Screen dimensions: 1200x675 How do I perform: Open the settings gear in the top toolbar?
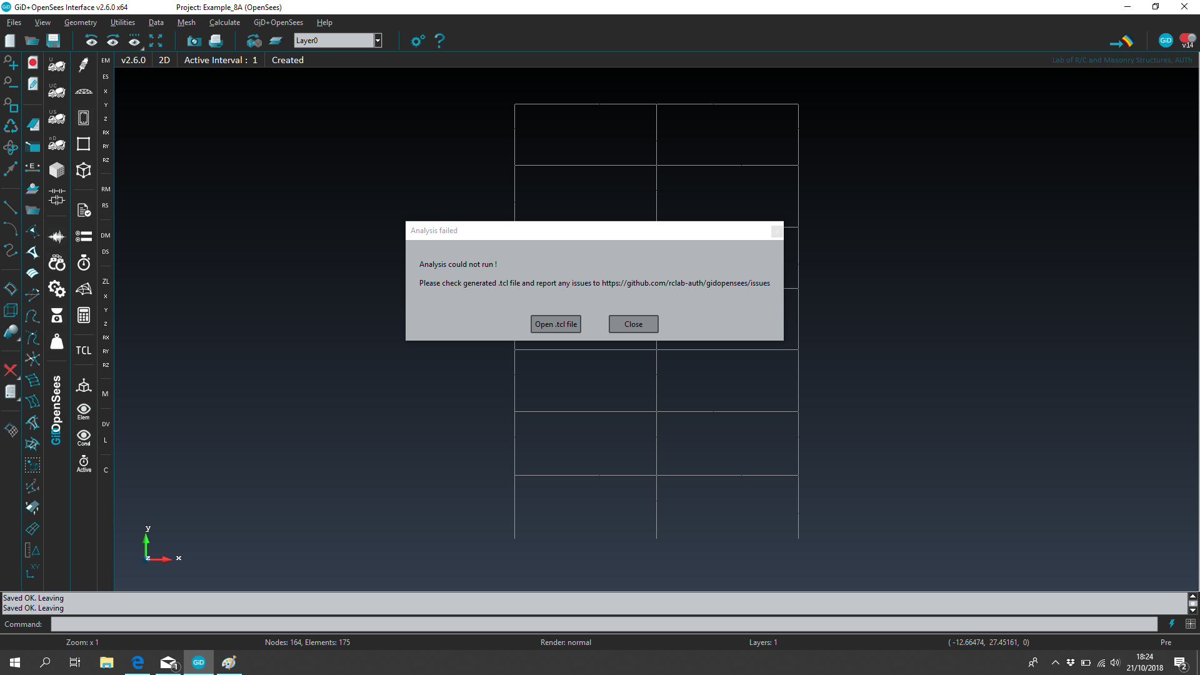pos(417,40)
